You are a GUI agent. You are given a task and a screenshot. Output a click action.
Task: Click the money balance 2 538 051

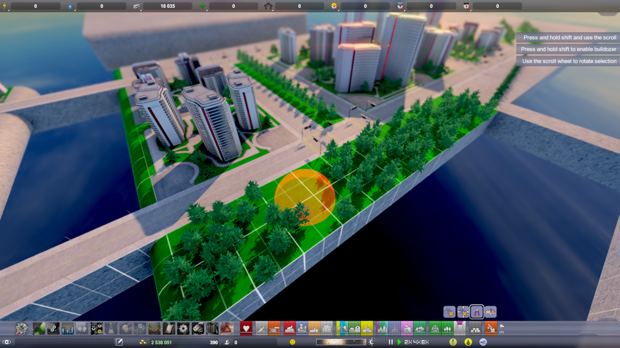point(161,342)
